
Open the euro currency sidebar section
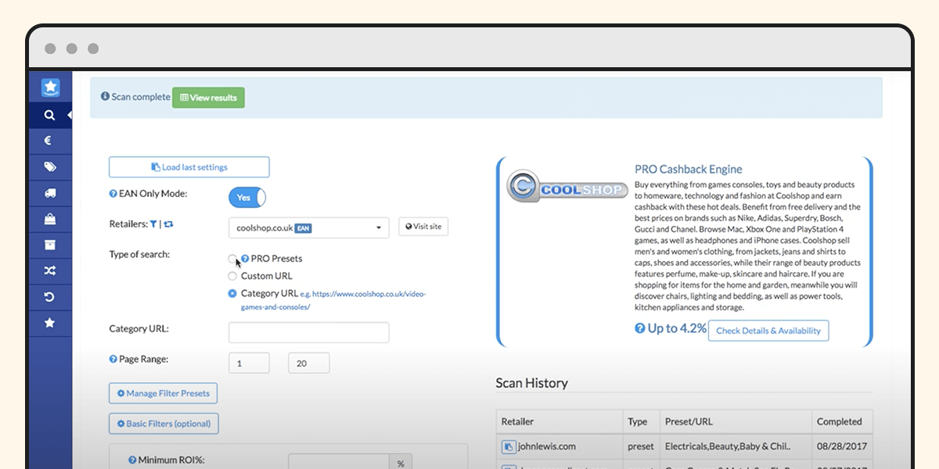[50, 141]
